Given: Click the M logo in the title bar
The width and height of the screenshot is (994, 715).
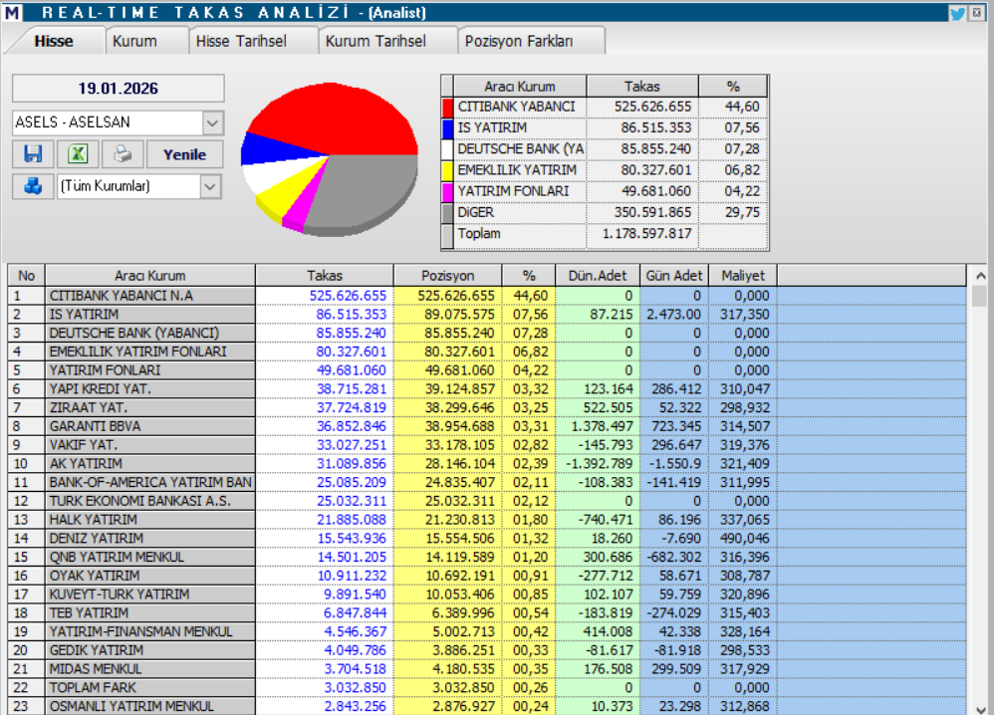Looking at the screenshot, I should tap(14, 12).
